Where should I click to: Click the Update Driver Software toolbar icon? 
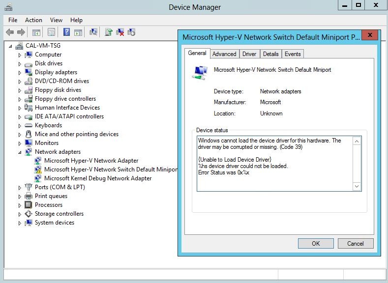click(109, 32)
